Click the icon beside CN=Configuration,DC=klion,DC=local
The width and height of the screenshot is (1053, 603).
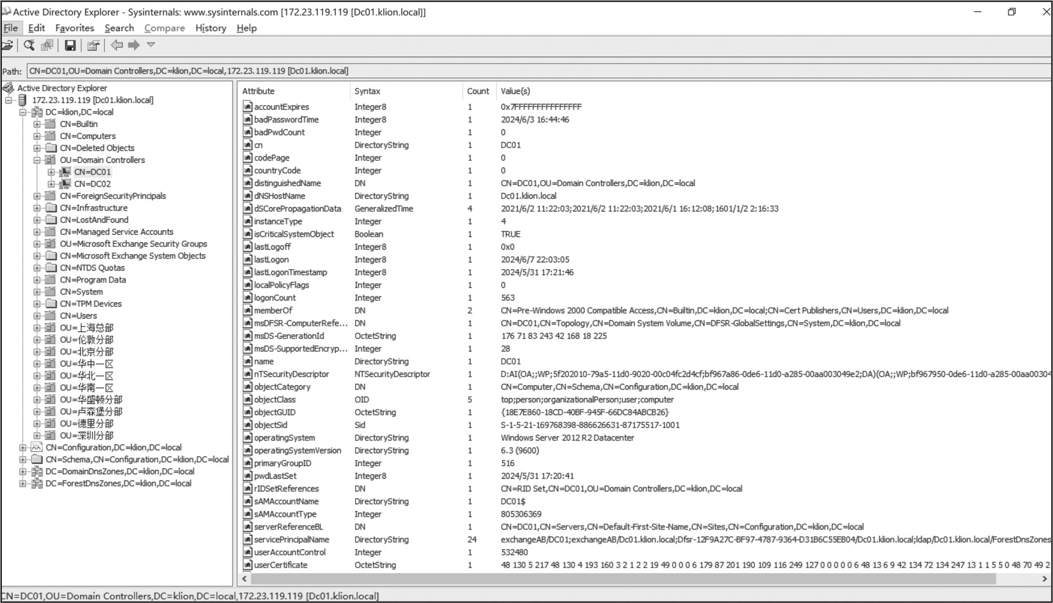point(37,447)
